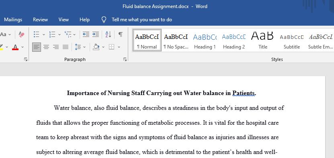Apply the Subtle Emphasis style

[x=320, y=41]
